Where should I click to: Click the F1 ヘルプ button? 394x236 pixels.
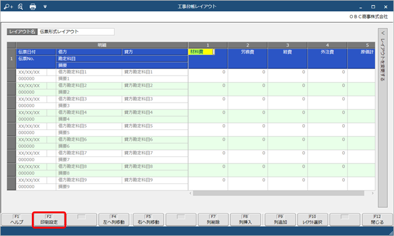pyautogui.click(x=17, y=219)
